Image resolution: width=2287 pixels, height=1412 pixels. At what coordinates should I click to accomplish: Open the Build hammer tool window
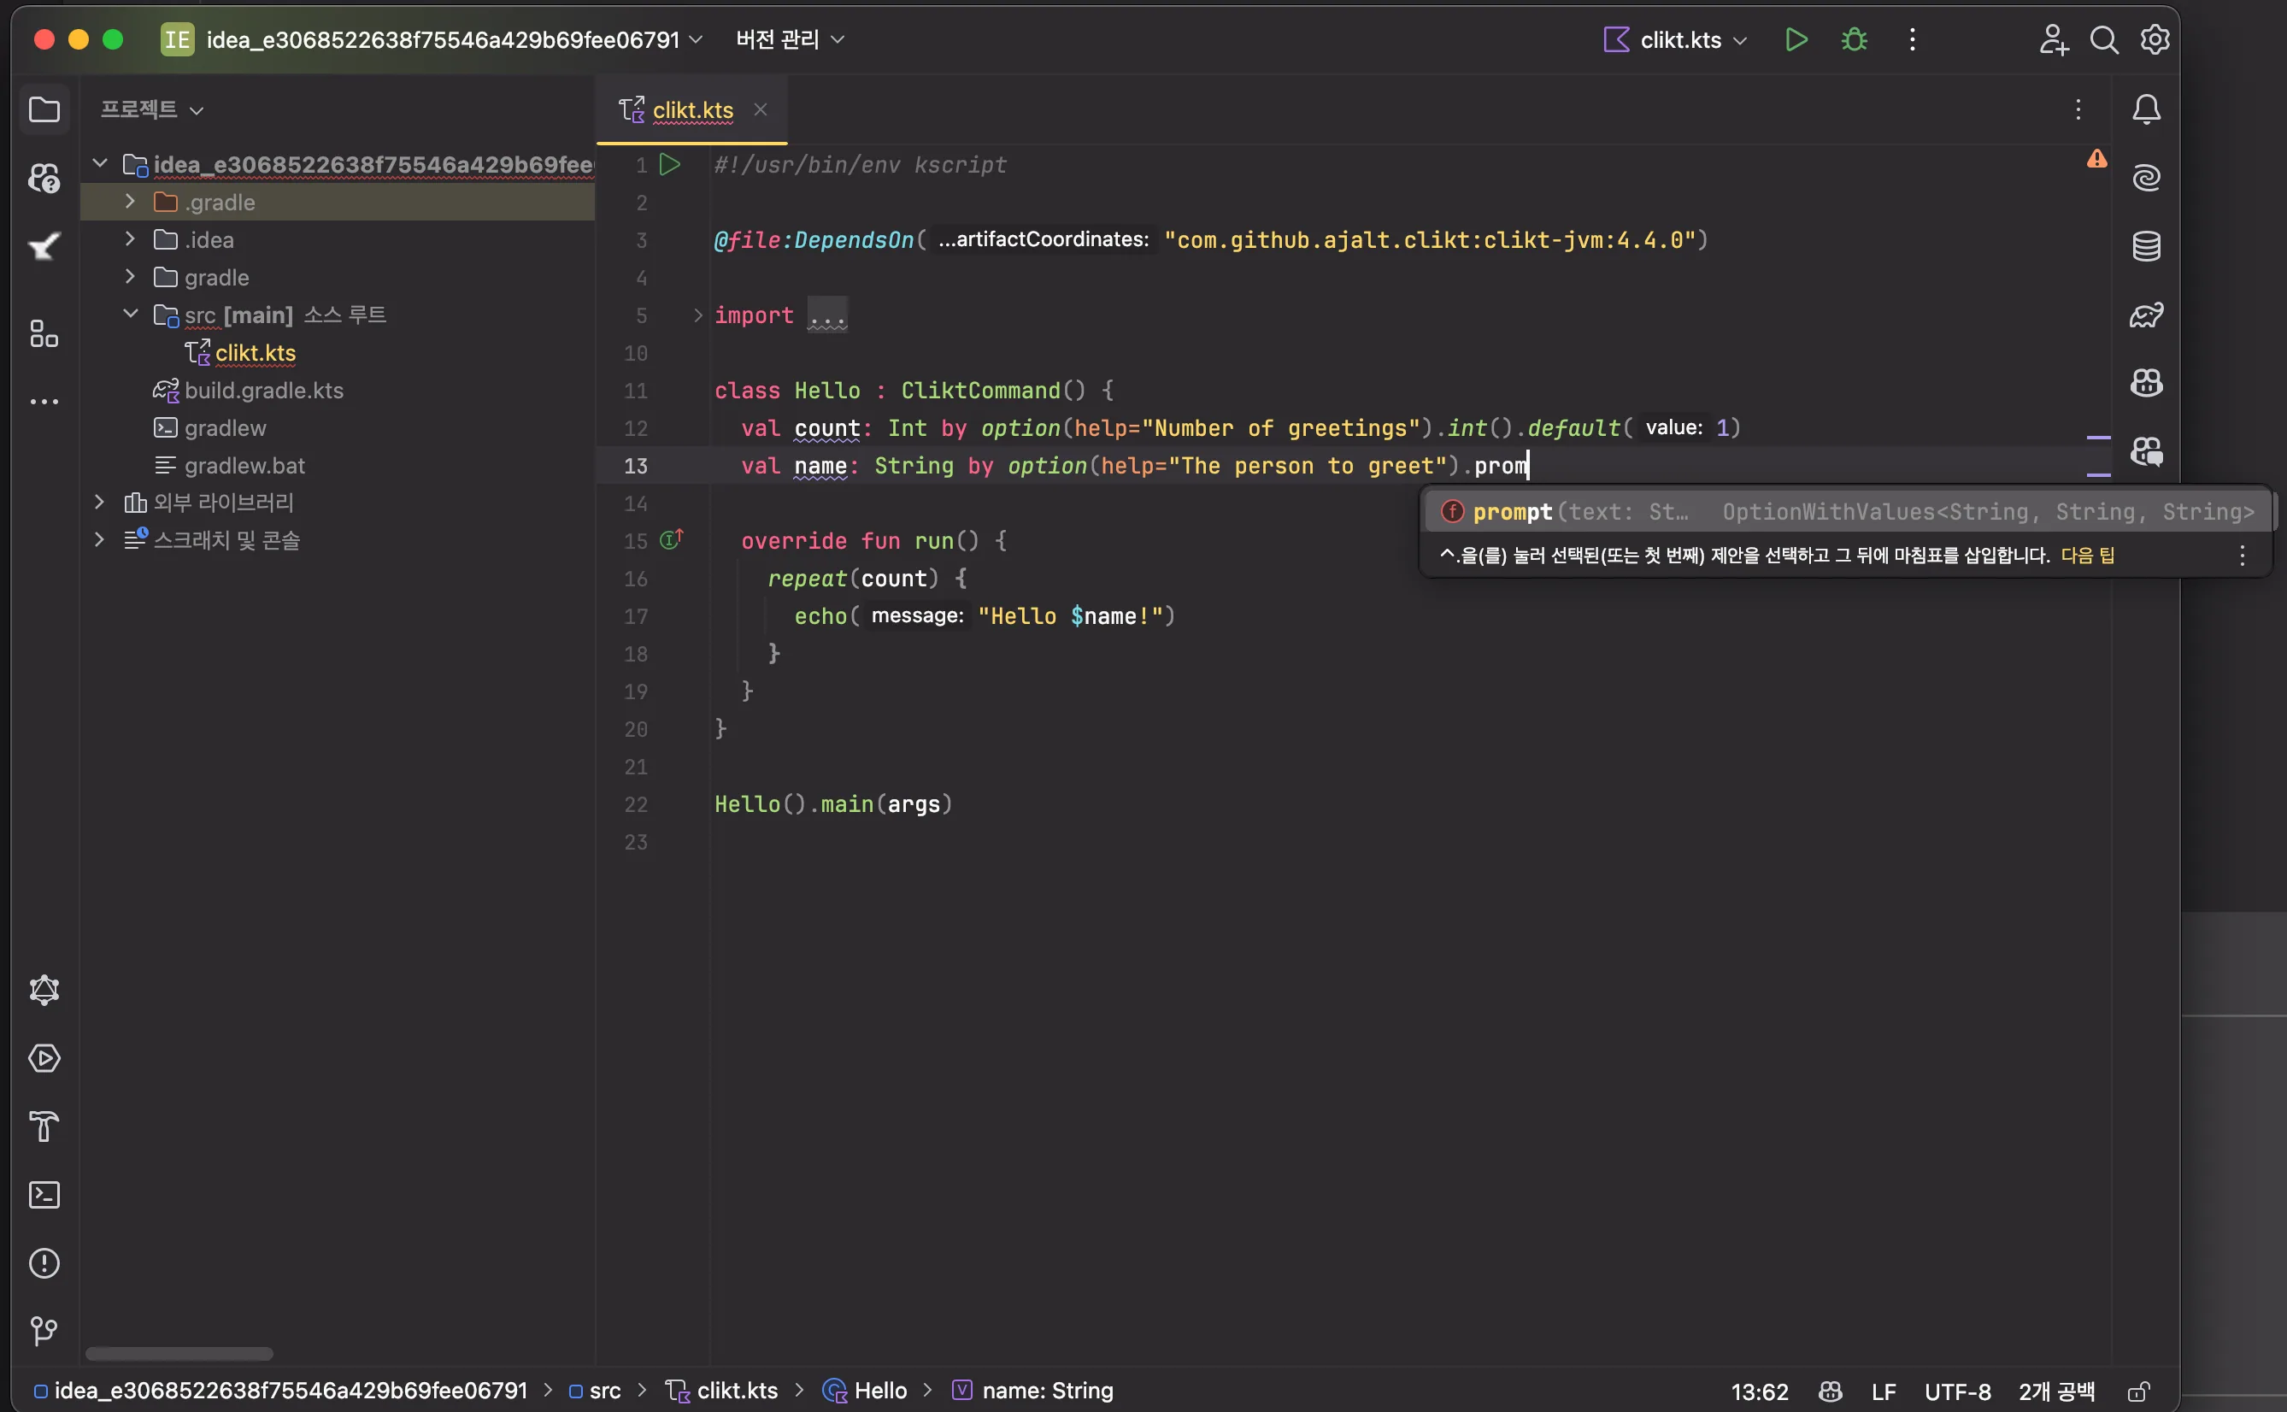click(44, 1127)
